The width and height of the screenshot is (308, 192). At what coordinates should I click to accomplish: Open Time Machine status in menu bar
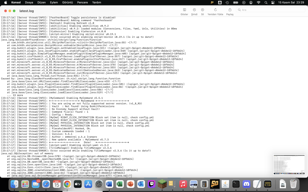(x=227, y=3)
